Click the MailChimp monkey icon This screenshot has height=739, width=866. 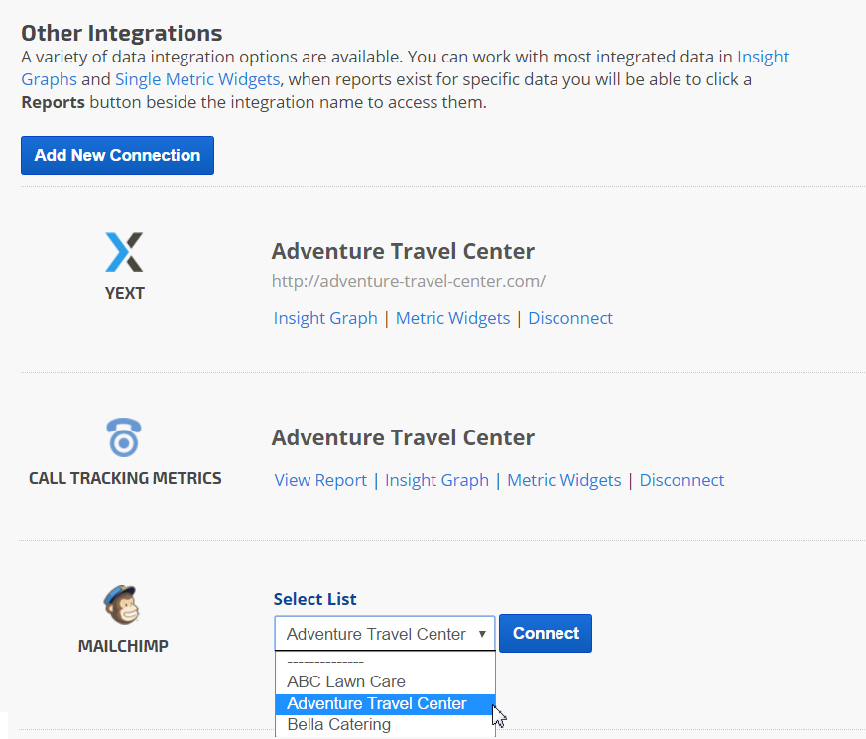click(x=123, y=605)
